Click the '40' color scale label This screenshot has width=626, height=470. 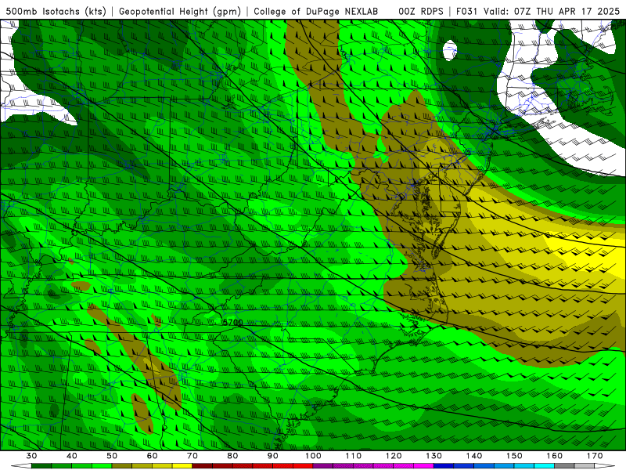point(71,456)
